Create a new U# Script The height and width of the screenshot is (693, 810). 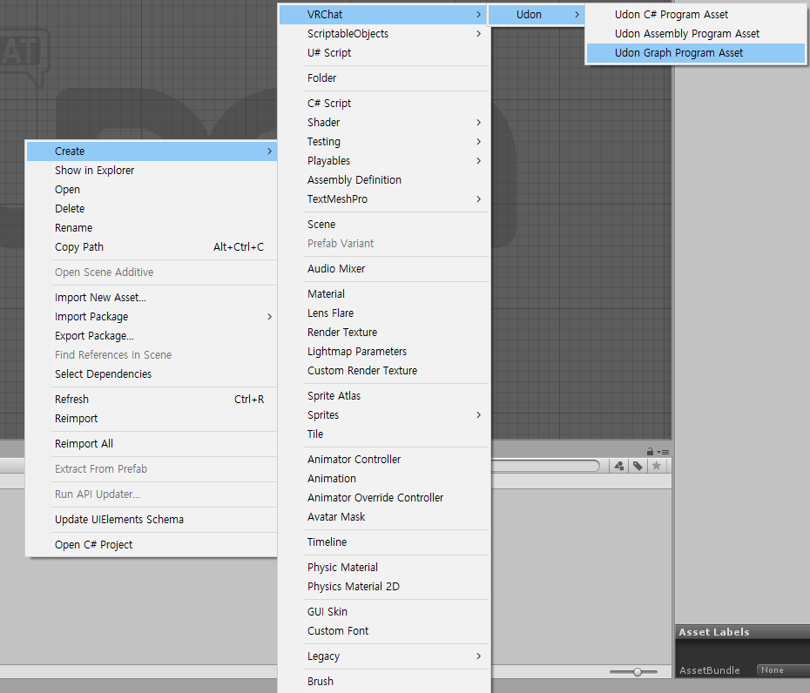point(382,53)
